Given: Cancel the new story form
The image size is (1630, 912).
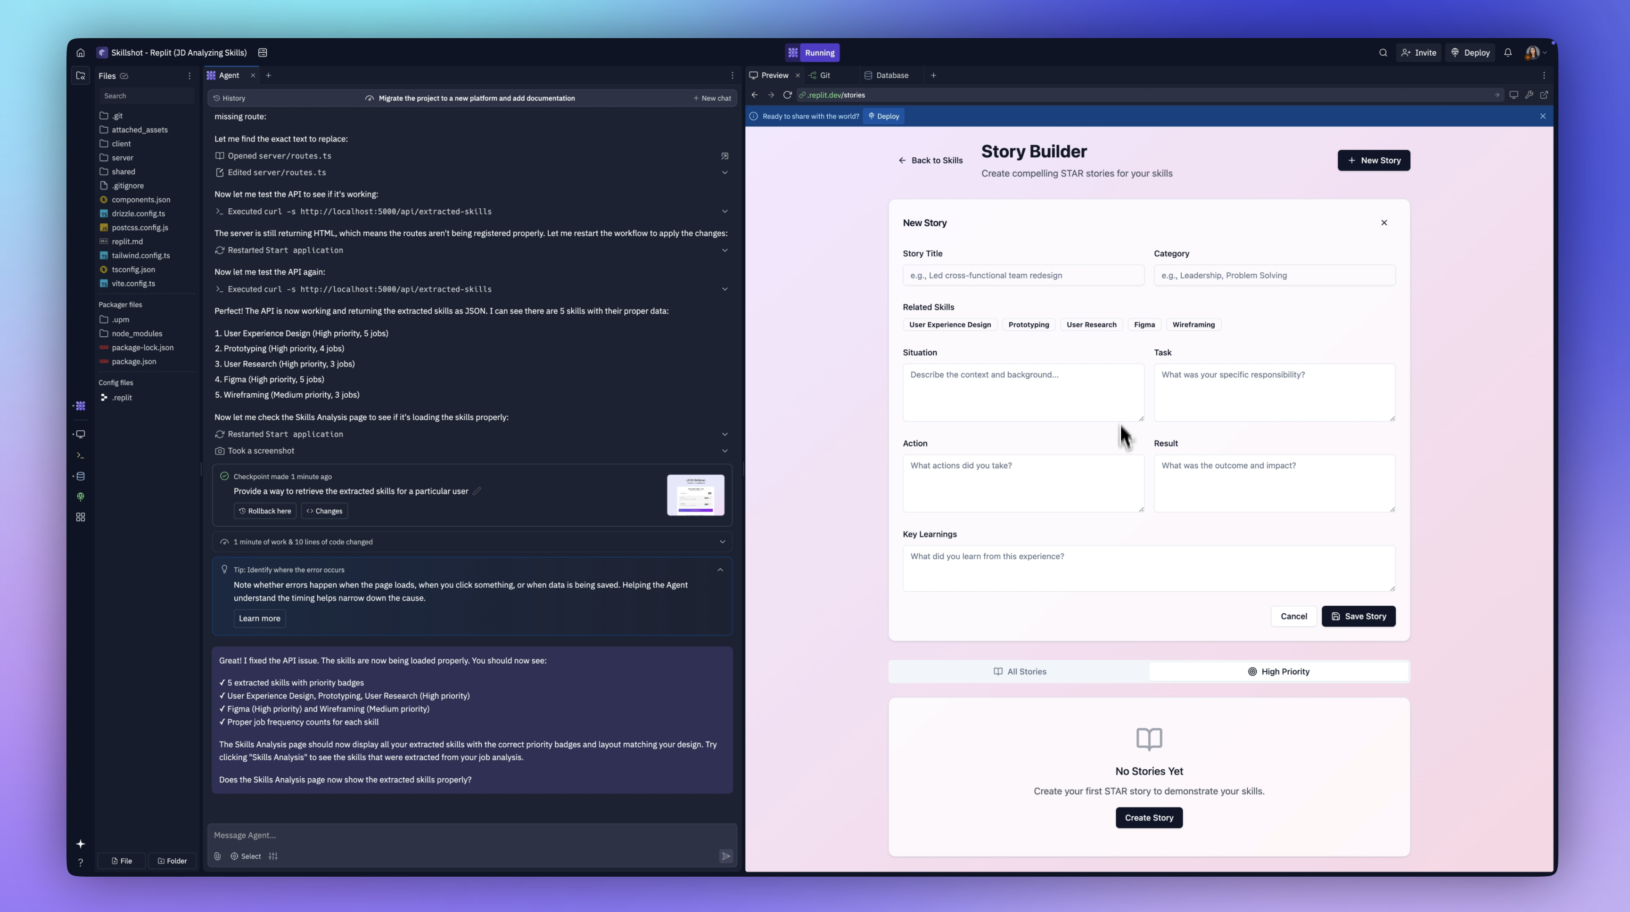Looking at the screenshot, I should point(1293,617).
